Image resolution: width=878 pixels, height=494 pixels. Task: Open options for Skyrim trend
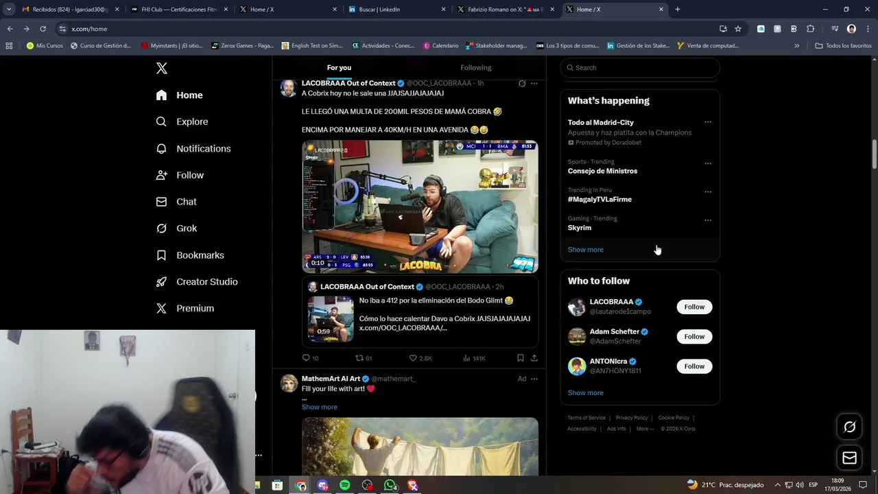tap(708, 220)
